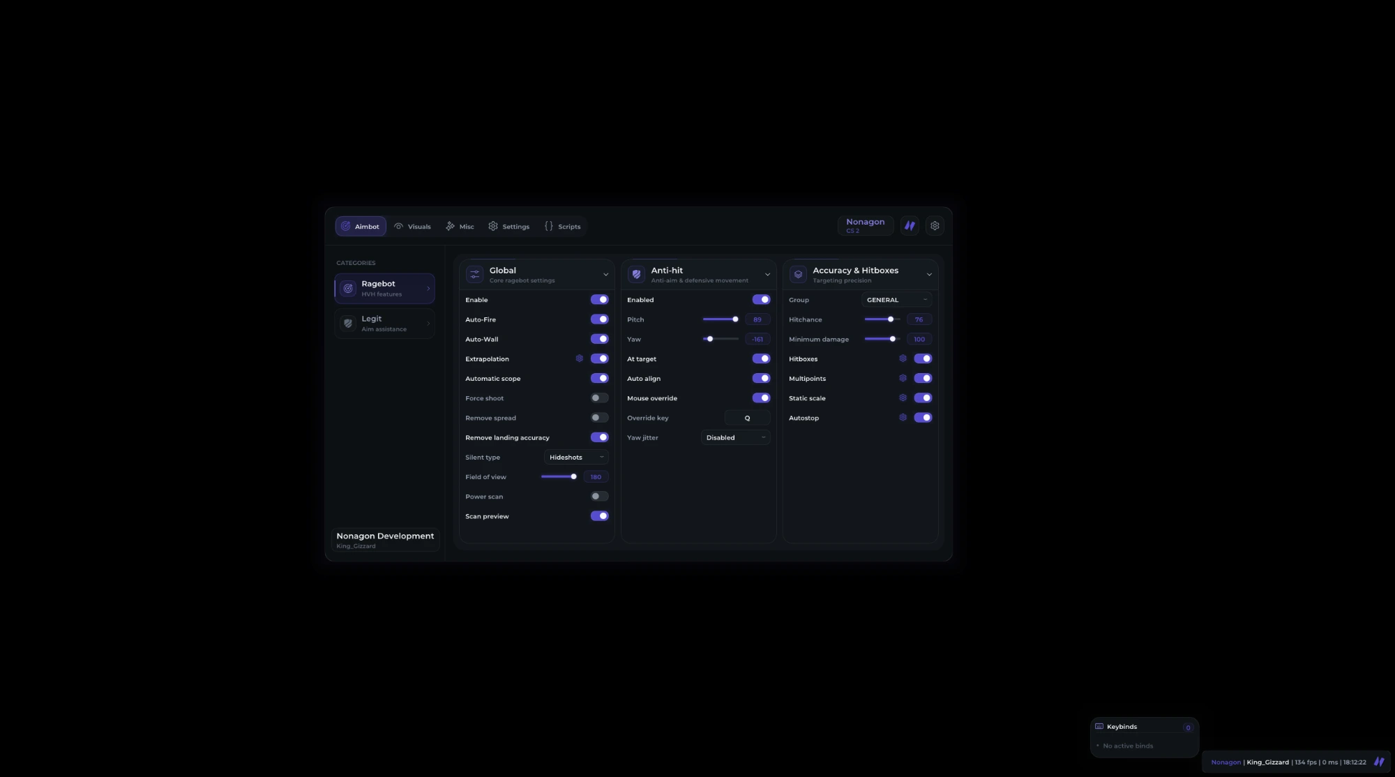Open the Silent type Hideshots dropdown
This screenshot has height=777, width=1395.
pos(576,457)
